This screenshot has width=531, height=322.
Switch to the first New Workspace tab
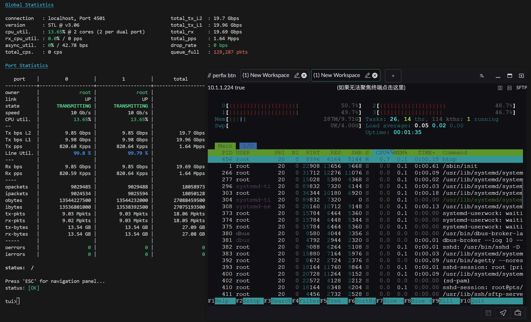click(x=266, y=75)
